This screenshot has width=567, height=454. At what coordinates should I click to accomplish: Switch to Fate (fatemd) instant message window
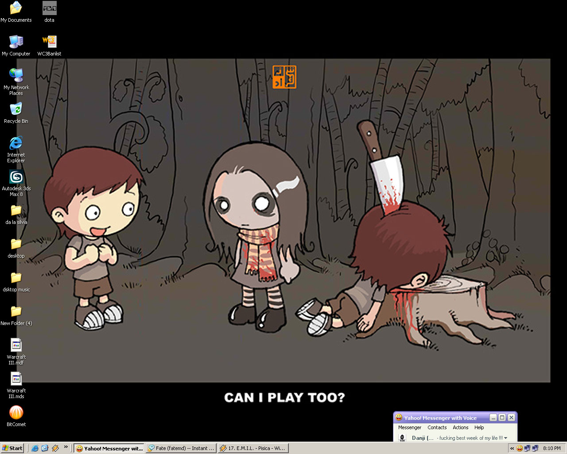(x=181, y=448)
